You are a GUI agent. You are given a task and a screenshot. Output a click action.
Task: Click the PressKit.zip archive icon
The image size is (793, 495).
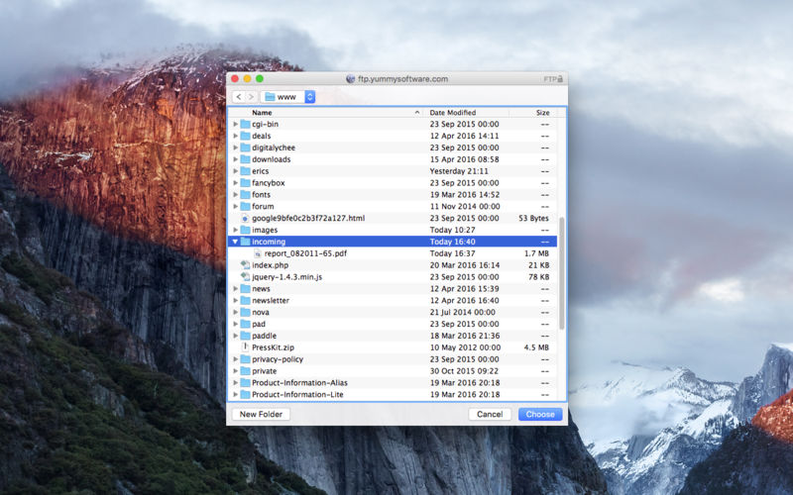pos(245,347)
